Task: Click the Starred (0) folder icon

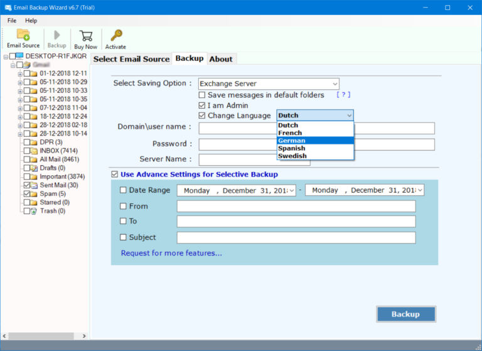Action: tap(34, 202)
